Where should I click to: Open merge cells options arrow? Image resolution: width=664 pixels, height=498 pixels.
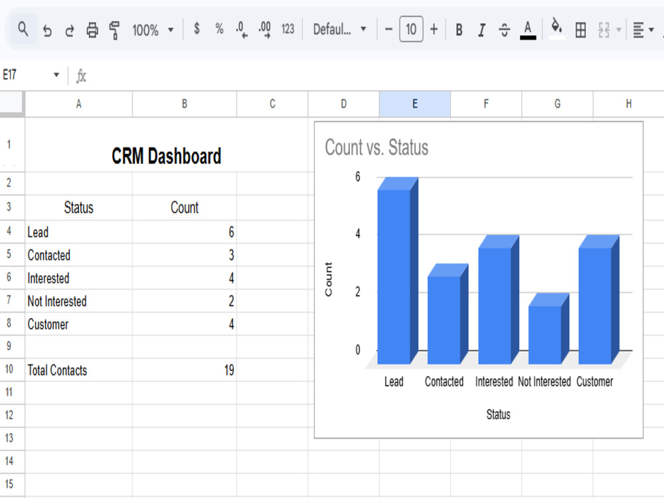tap(619, 30)
